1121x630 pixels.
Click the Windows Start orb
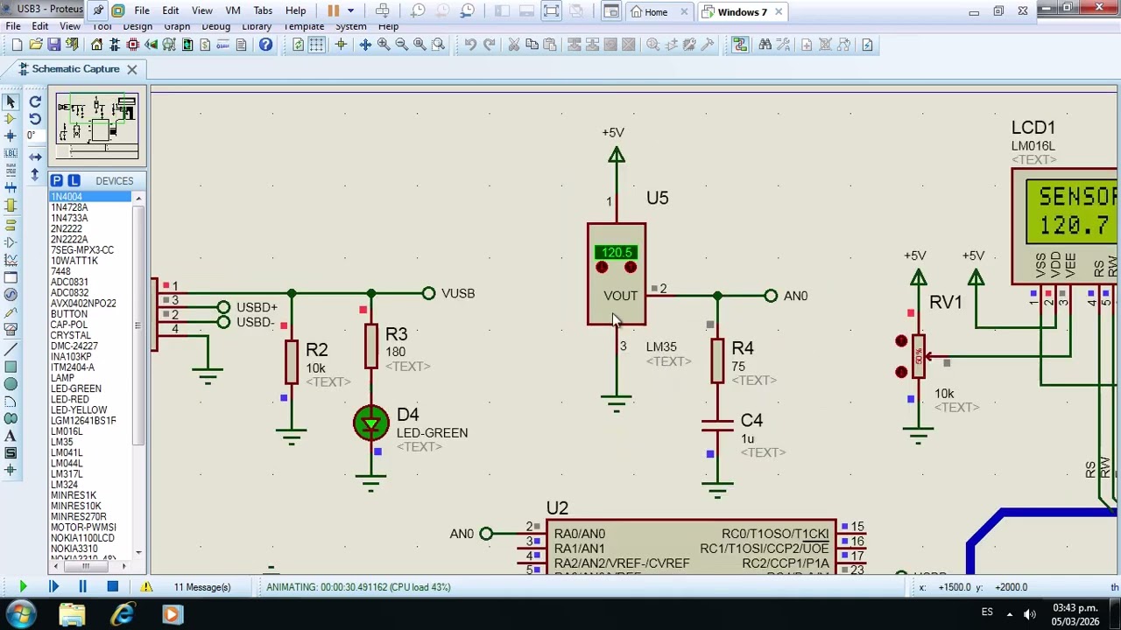20,614
